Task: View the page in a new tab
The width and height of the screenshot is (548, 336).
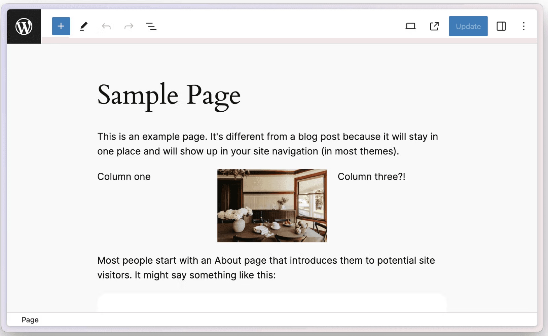Action: 434,26
